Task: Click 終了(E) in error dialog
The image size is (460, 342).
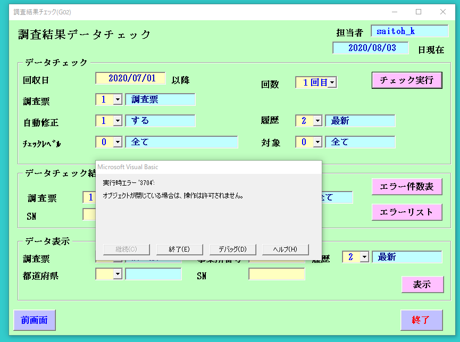Action: pyautogui.click(x=180, y=249)
